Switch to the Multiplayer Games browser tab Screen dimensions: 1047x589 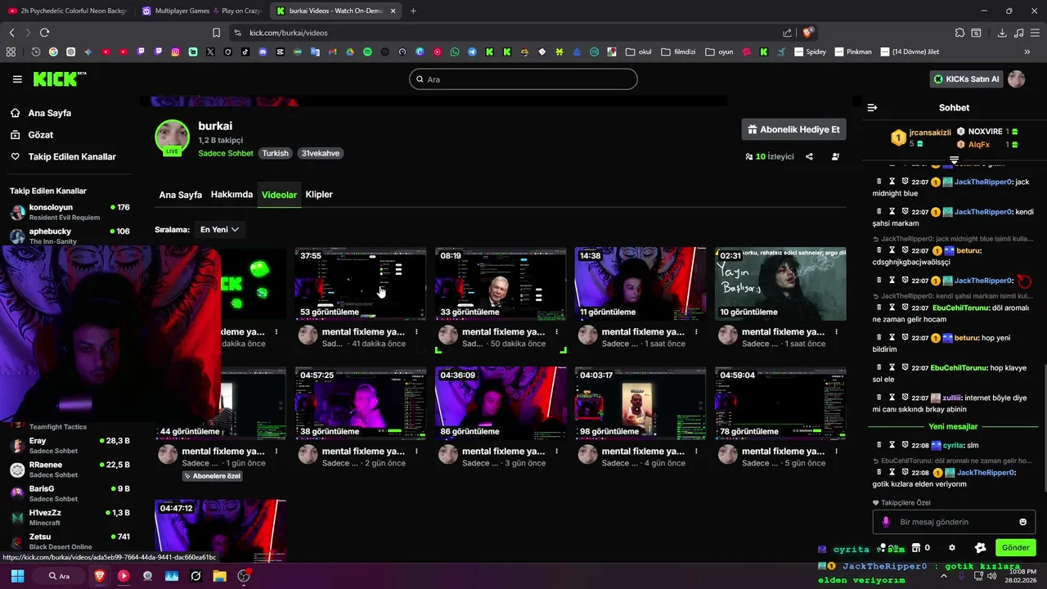coord(202,11)
